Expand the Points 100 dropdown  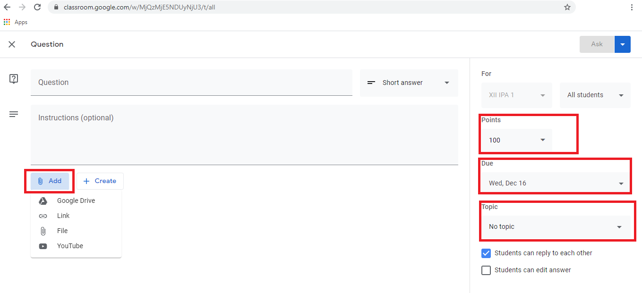[516, 140]
